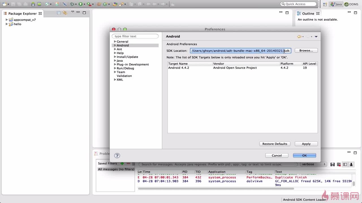The width and height of the screenshot is (362, 203).
Task: Expand the Android preferences node
Action: pos(115,45)
